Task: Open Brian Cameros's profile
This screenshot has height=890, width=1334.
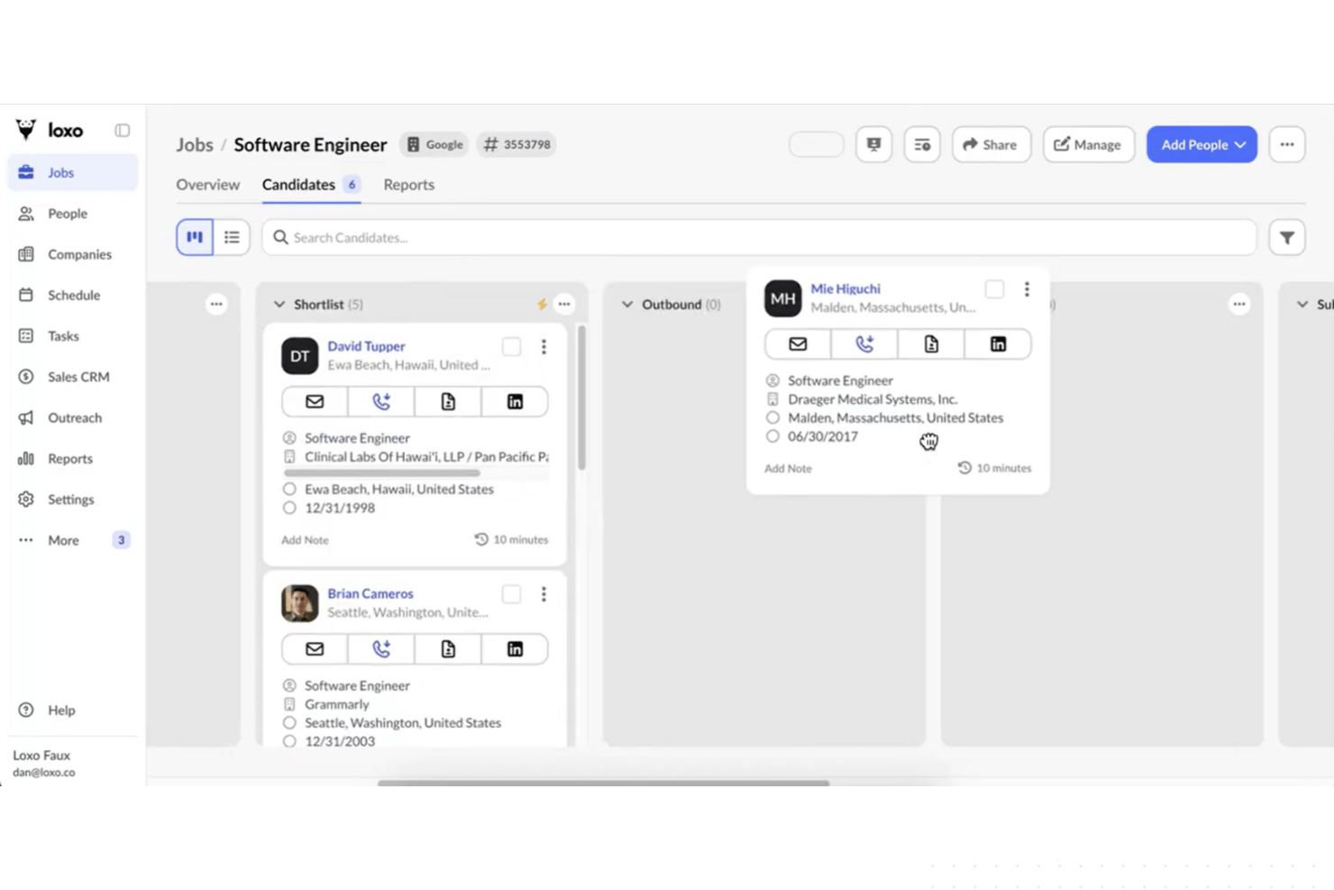Action: (370, 593)
